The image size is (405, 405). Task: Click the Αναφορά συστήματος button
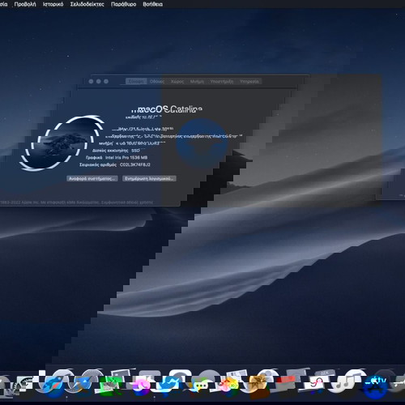pos(92,178)
